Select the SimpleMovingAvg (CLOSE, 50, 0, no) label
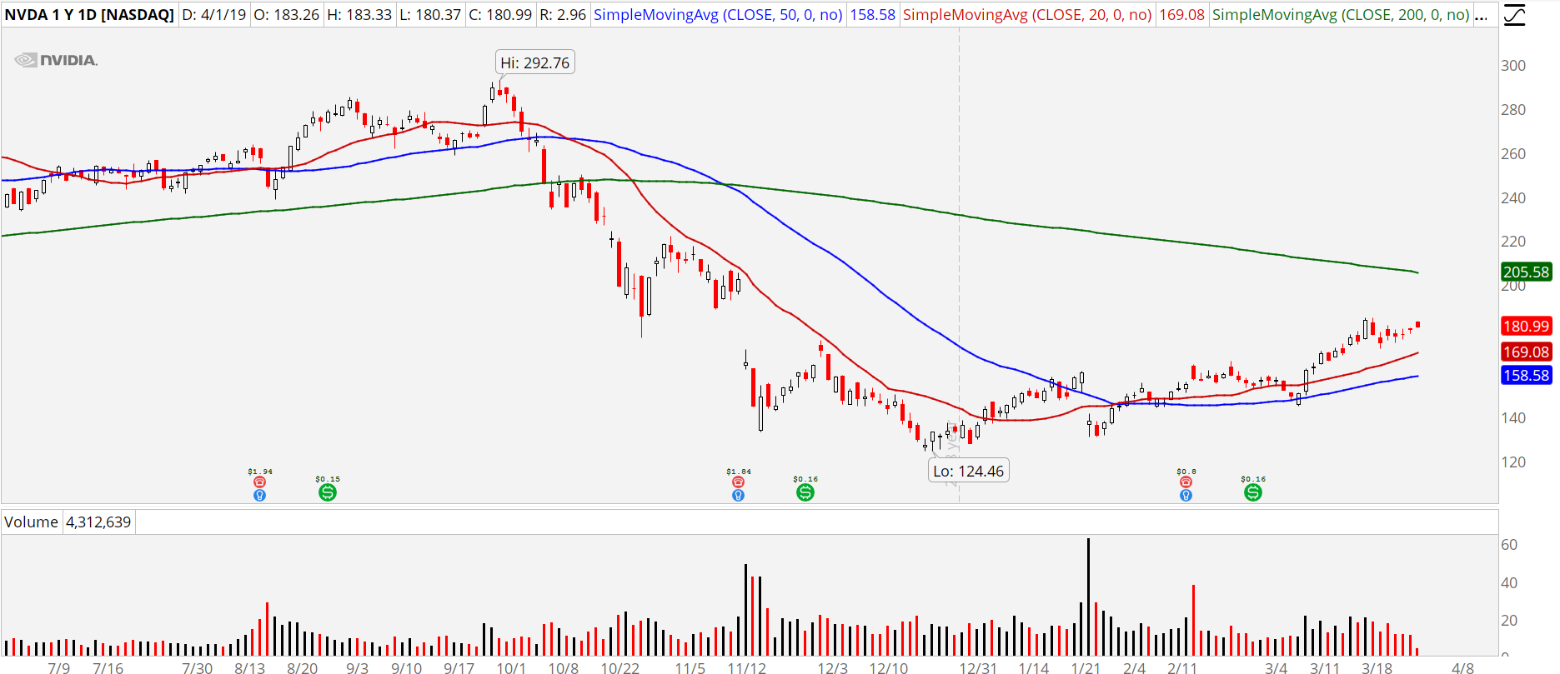This screenshot has width=1560, height=674. click(x=718, y=15)
